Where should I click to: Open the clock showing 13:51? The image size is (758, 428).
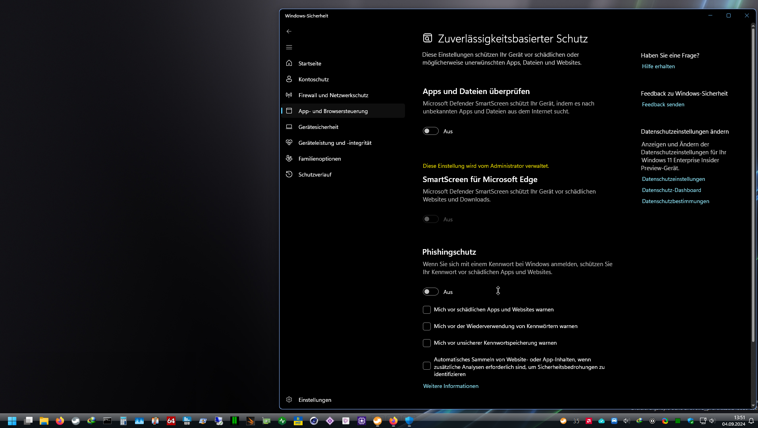pos(733,421)
